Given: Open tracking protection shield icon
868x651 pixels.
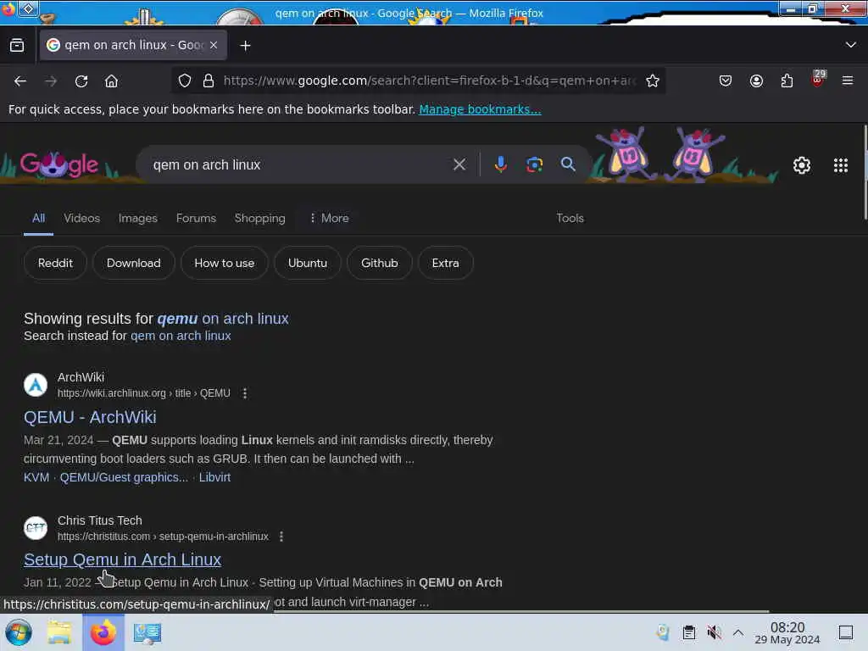Looking at the screenshot, I should (x=185, y=81).
